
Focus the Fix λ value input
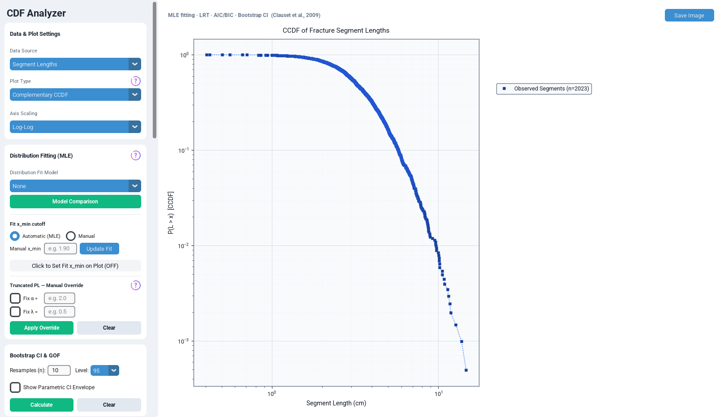[60, 312]
